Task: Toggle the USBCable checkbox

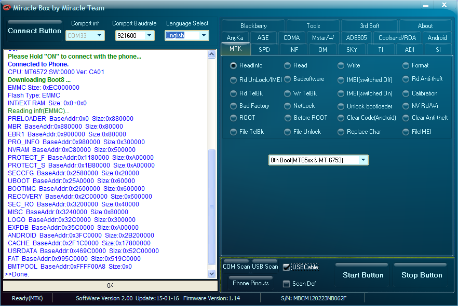Action: 286,267
